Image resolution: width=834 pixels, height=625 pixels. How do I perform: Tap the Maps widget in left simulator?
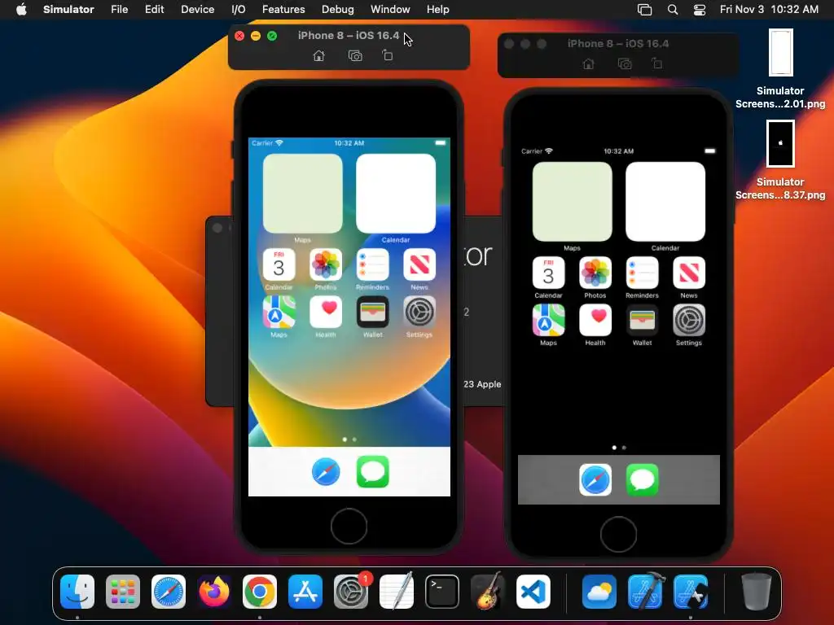tap(303, 194)
